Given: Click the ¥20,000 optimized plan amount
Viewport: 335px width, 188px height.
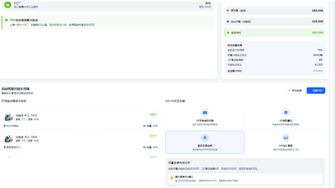Looking at the screenshot, I should [x=318, y=21].
